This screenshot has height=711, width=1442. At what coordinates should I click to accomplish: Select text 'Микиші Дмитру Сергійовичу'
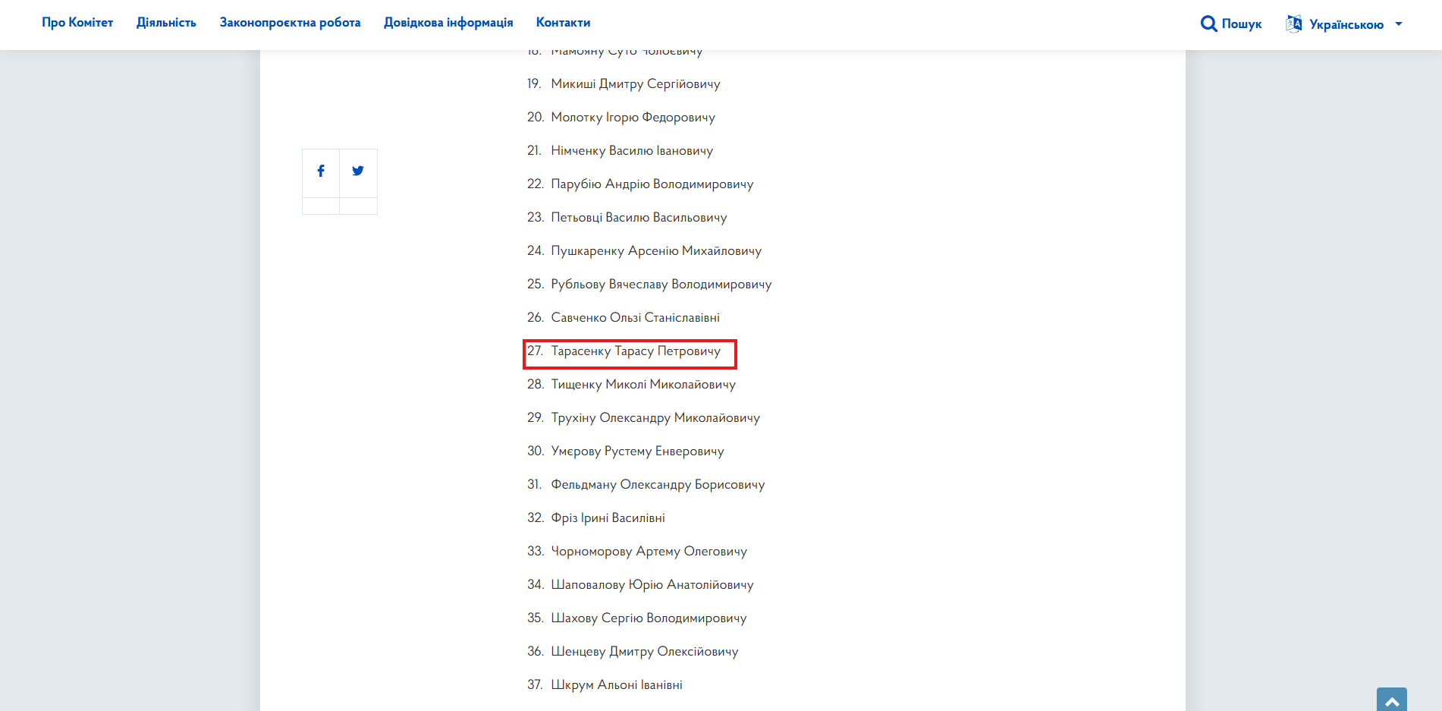[636, 84]
